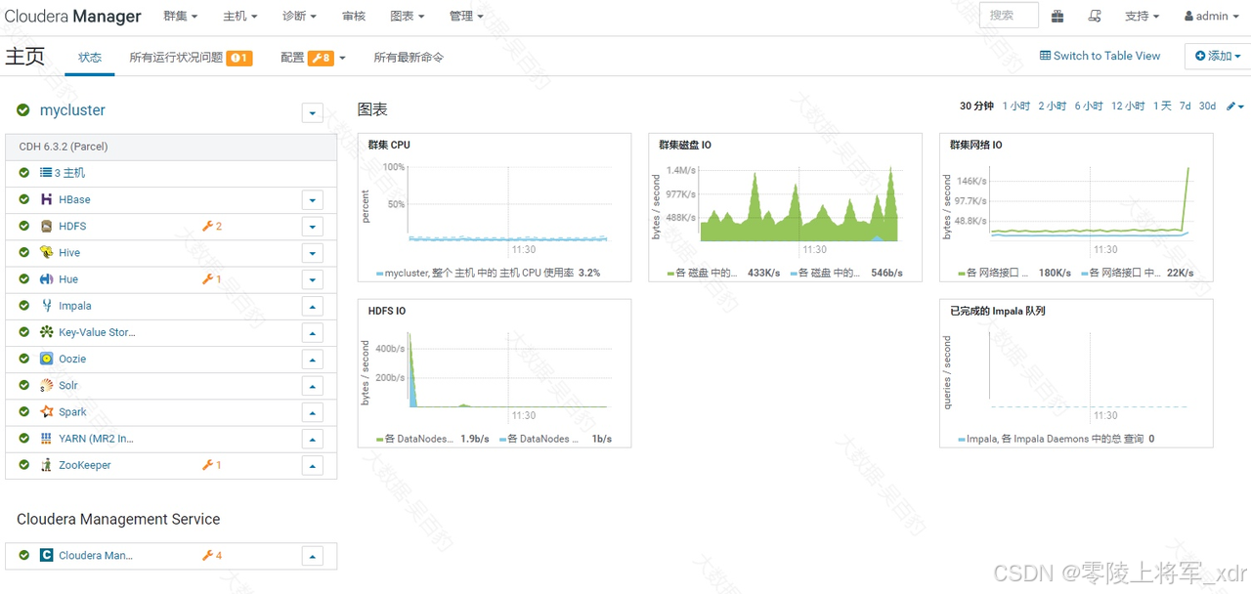The height and width of the screenshot is (594, 1251).
Task: Open the 主机 menu
Action: pyautogui.click(x=240, y=16)
